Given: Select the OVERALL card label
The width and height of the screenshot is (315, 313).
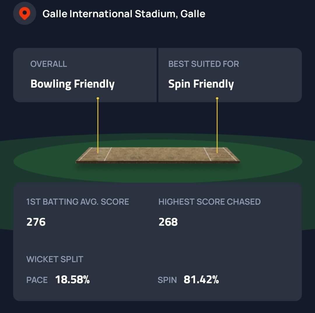Looking at the screenshot, I should 49,64.
